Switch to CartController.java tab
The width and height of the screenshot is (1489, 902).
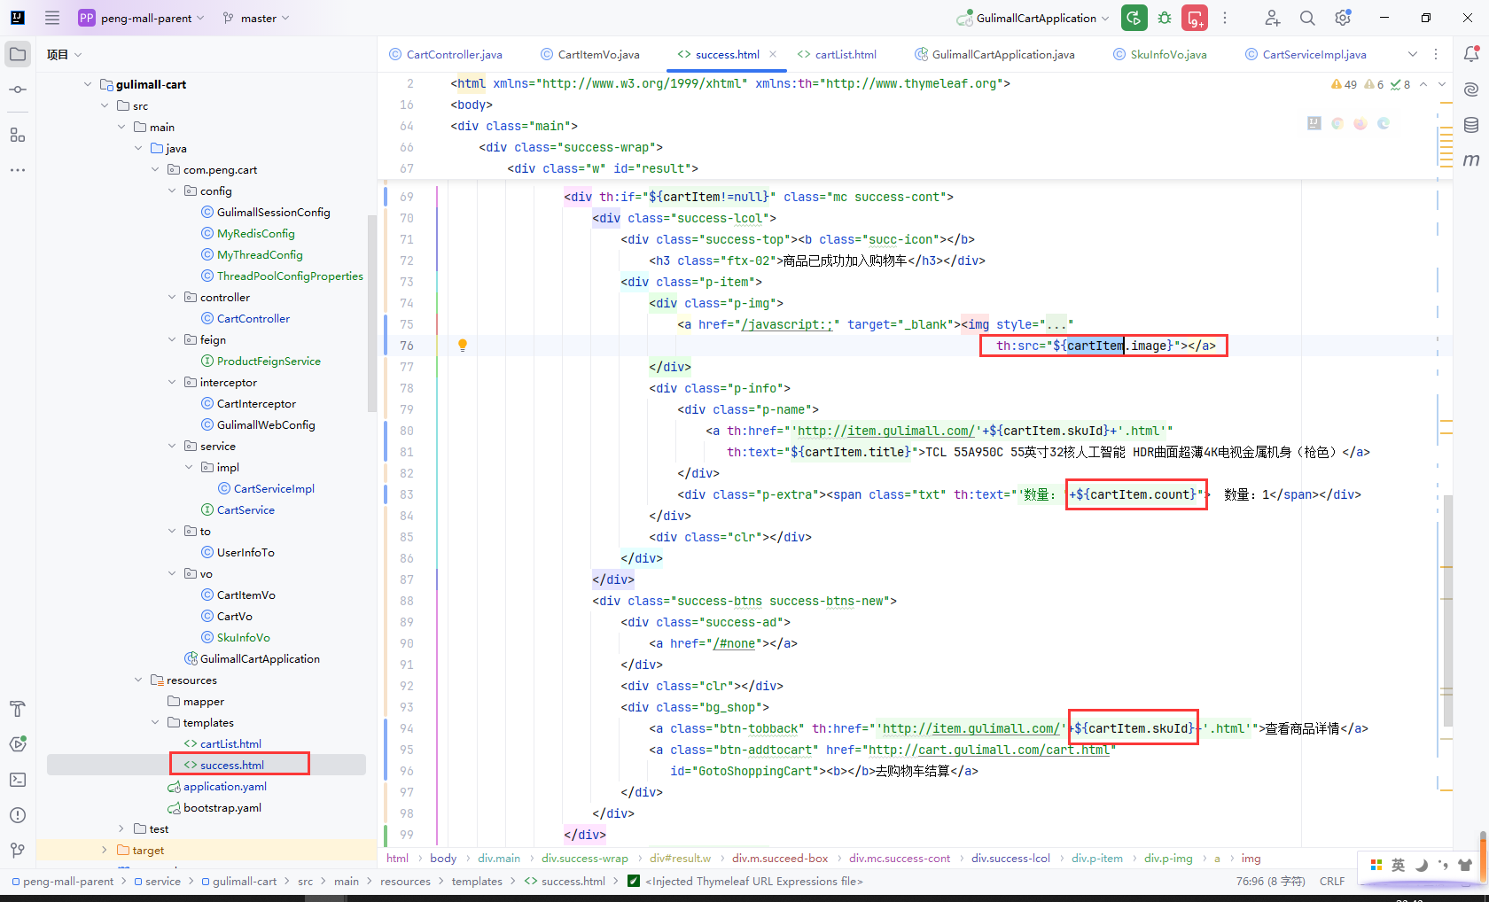pos(446,54)
